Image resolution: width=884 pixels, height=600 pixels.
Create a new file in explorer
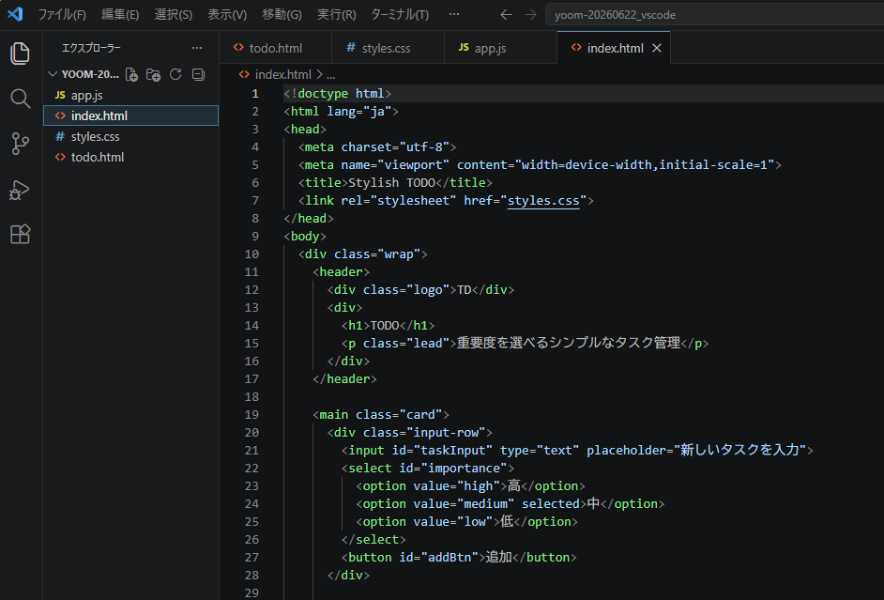pyautogui.click(x=131, y=74)
